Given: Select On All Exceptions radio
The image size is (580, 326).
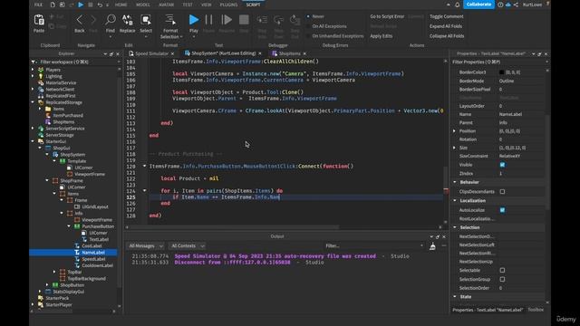Looking at the screenshot, I should (308, 26).
